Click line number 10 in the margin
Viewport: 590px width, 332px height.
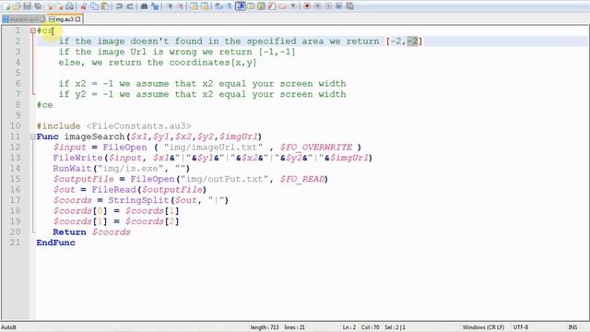pyautogui.click(x=16, y=125)
